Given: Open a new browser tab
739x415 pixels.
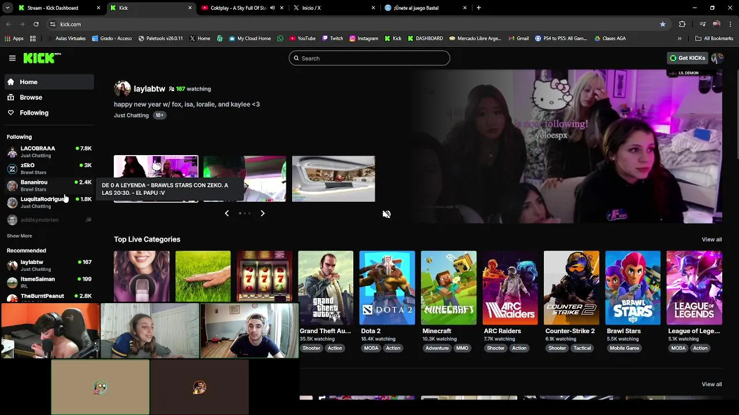Looking at the screenshot, I should point(479,8).
